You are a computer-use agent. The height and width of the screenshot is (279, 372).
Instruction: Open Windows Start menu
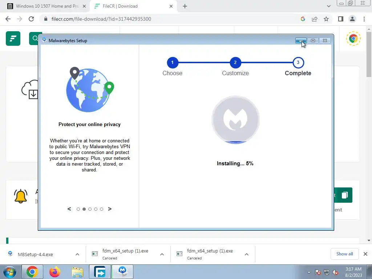[x=9, y=272]
